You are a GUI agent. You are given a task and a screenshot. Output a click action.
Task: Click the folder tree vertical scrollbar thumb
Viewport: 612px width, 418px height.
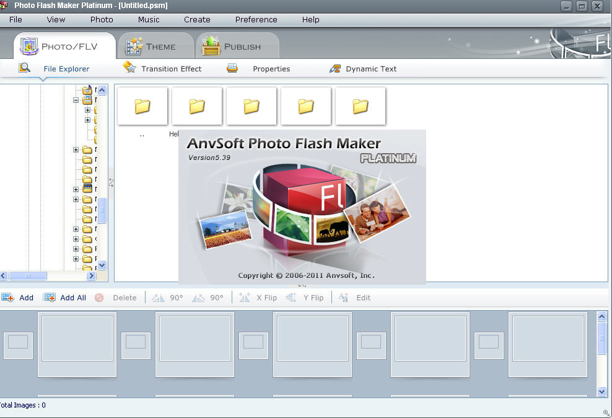pyautogui.click(x=102, y=211)
